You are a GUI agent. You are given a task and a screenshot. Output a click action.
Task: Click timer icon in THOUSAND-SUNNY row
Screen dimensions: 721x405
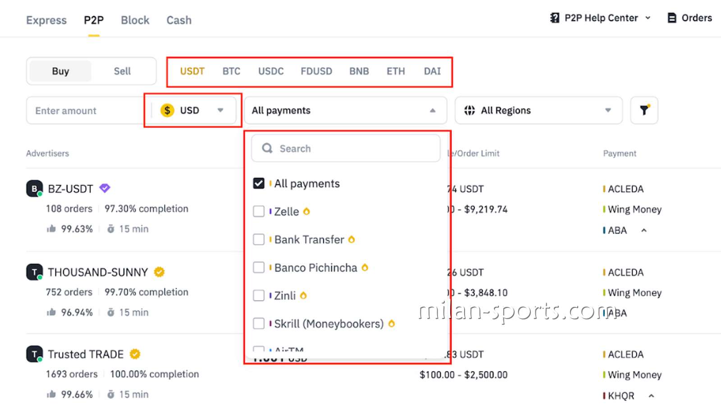pyautogui.click(x=110, y=312)
